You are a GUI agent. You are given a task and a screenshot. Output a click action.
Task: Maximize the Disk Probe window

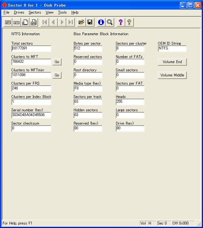tap(190, 5)
